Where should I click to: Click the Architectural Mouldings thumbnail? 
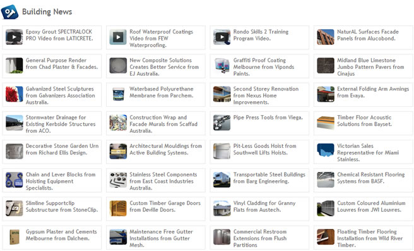click(118, 151)
